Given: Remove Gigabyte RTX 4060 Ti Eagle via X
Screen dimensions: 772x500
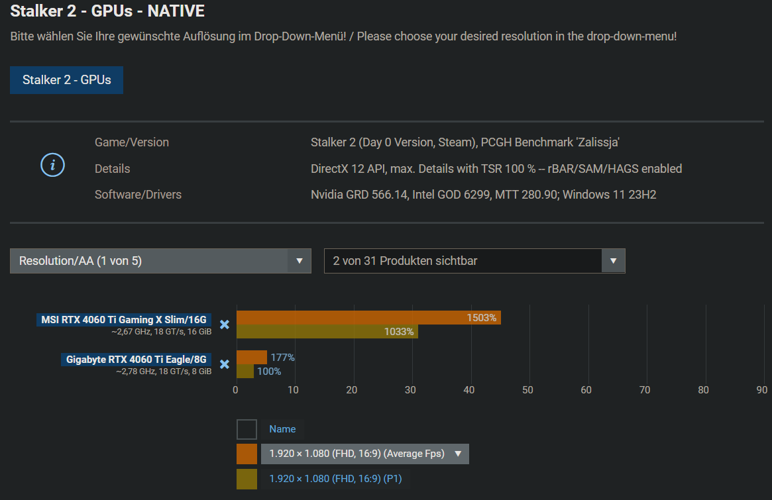Looking at the screenshot, I should tap(225, 364).
